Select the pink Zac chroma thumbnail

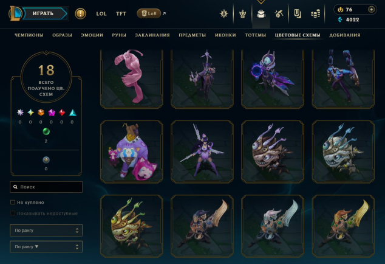pos(132,78)
